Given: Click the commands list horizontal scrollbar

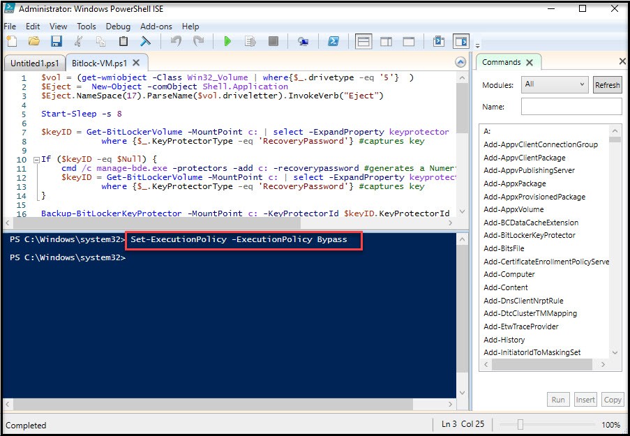Looking at the screenshot, I should (542, 364).
